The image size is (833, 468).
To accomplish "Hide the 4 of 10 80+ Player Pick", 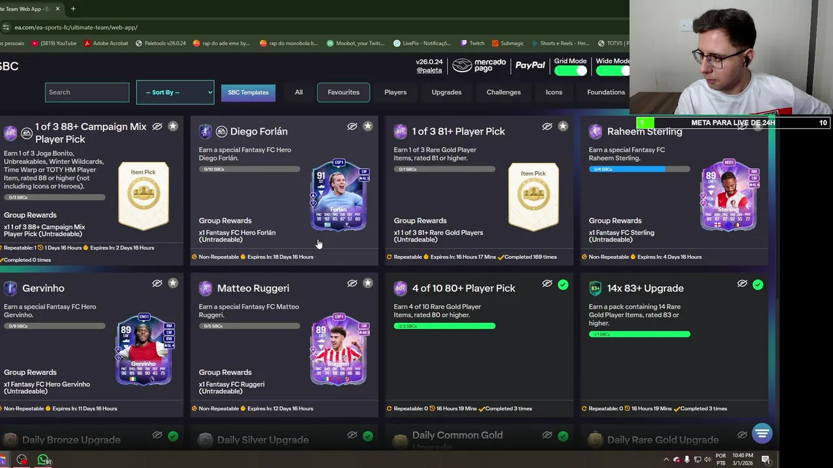I will [547, 283].
